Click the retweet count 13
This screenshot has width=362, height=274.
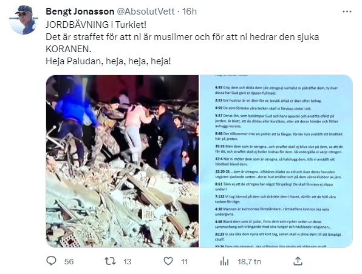[127, 261]
